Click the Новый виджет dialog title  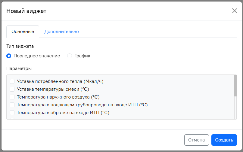tap(26, 11)
